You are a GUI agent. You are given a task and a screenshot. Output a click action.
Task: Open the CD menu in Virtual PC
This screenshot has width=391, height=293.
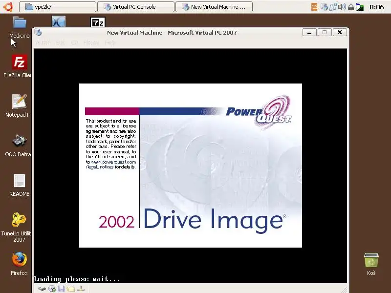(74, 42)
